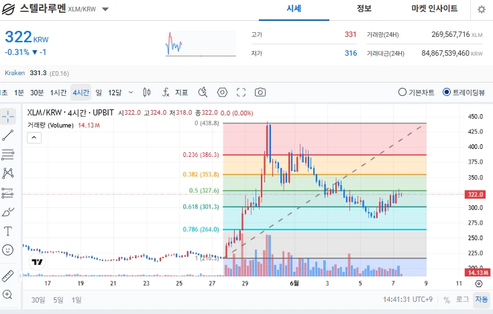Open the XLM/KRW market selector dropdown

[x=105, y=9]
